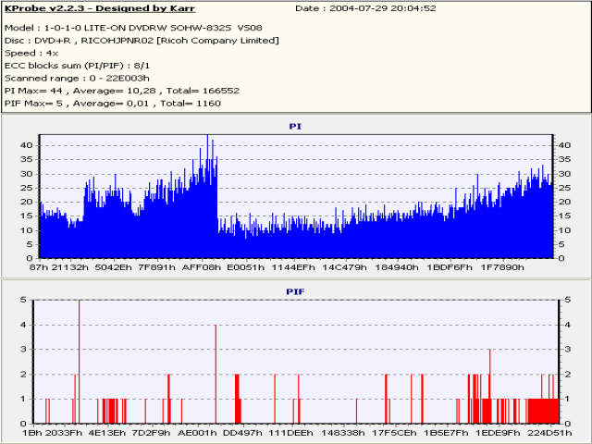Viewport: 592px width, 444px height.
Task: Select PI axis label "184940h"
Action: click(x=397, y=267)
